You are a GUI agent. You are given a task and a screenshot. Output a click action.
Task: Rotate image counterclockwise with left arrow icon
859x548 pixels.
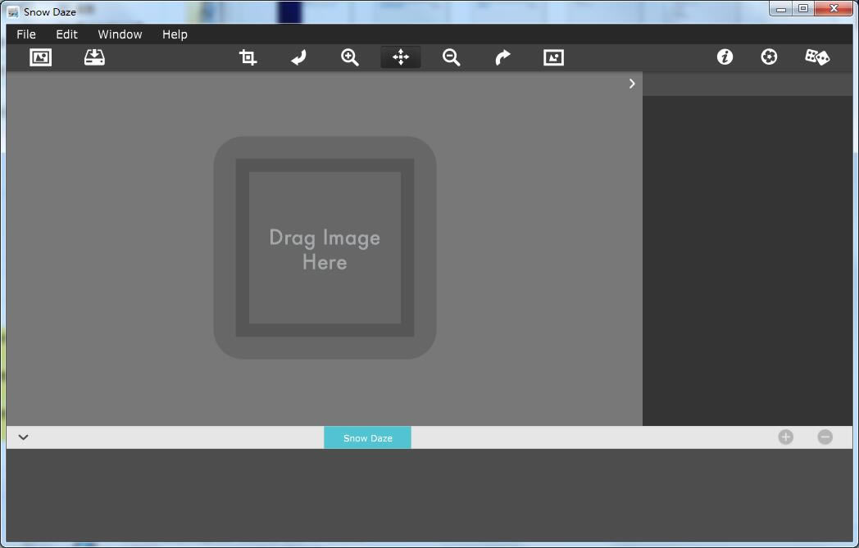coord(299,57)
